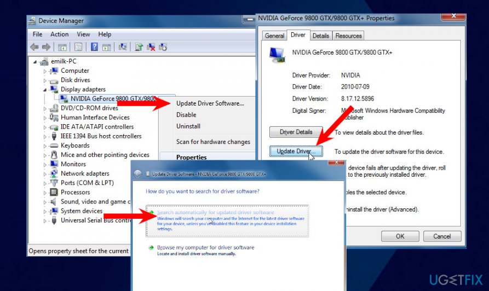Switch to the Resources tab in Properties
The width and height of the screenshot is (489, 291).
coord(348,36)
